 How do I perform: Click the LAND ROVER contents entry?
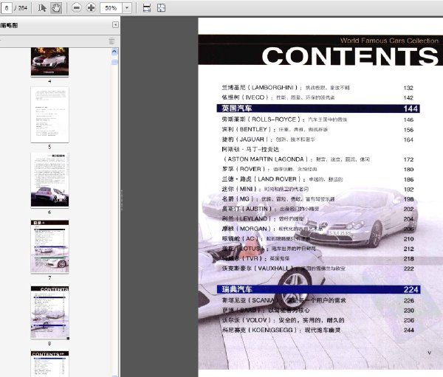click(282, 179)
